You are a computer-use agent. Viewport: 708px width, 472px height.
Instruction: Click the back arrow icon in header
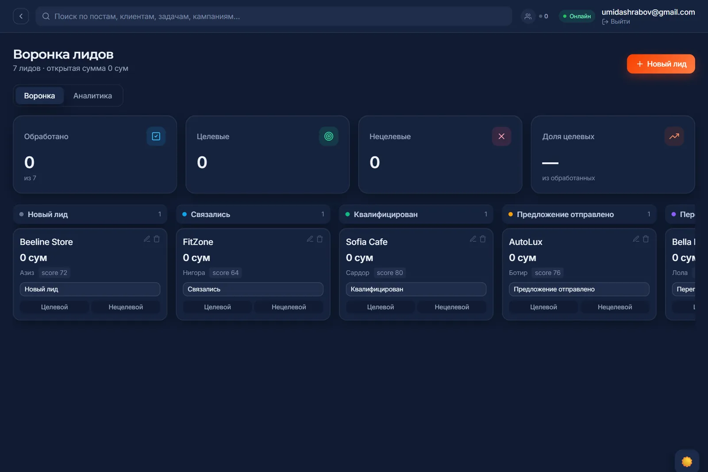coord(21,16)
